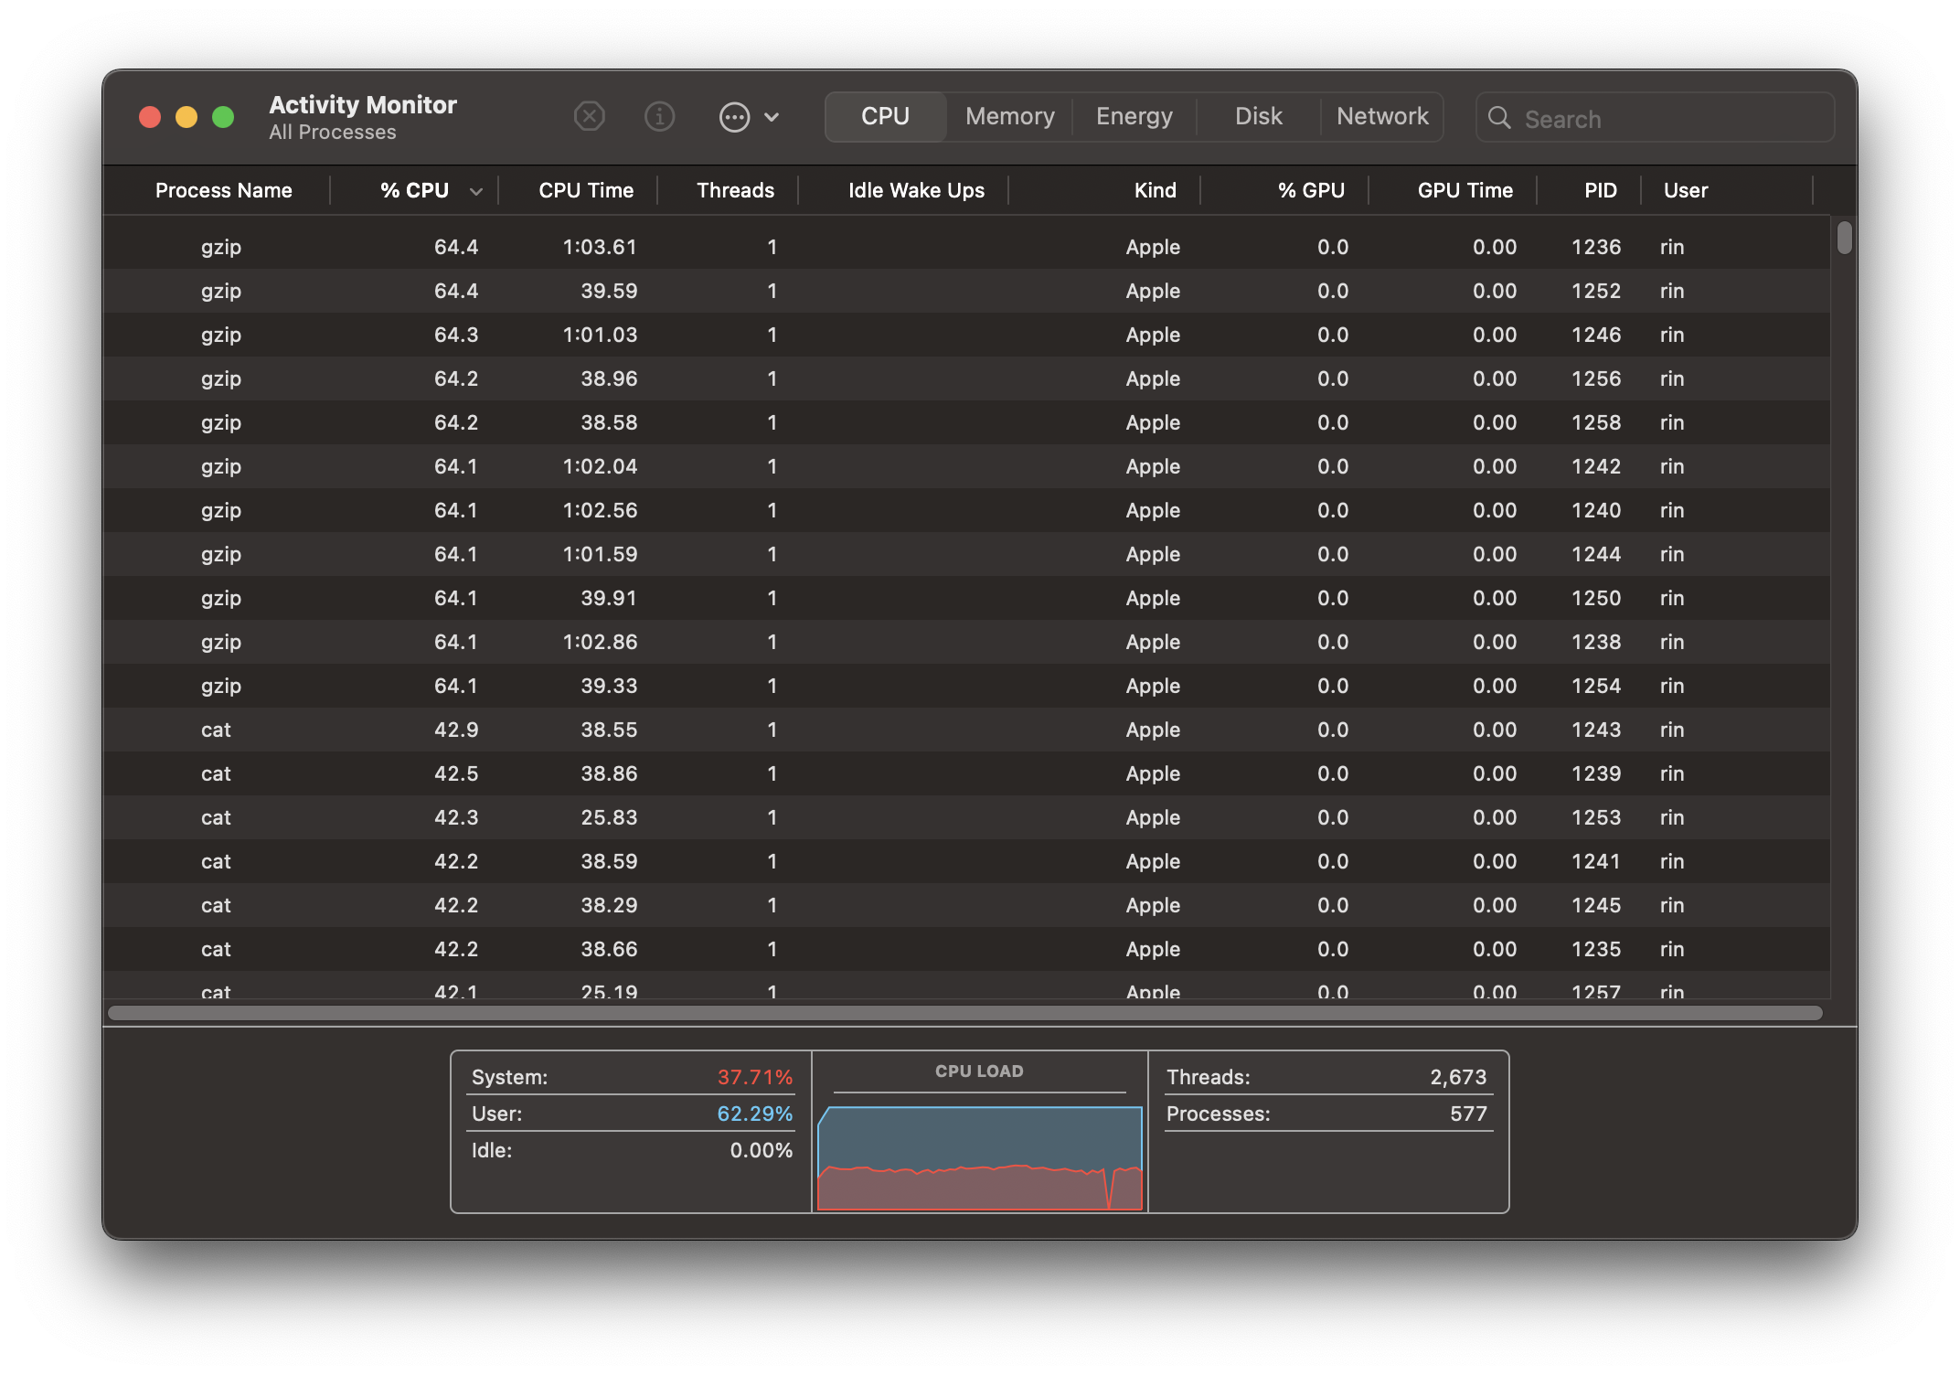
Task: Select the gzip process with PID 1236
Action: 967,247
